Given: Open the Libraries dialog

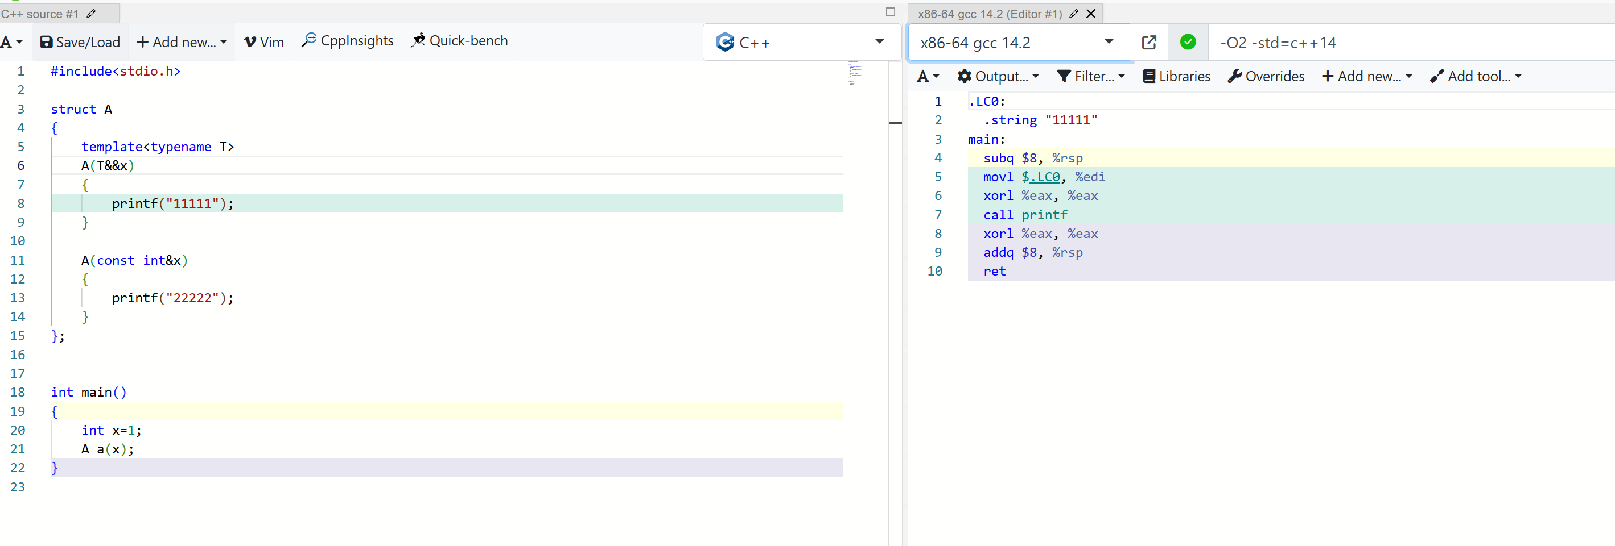Looking at the screenshot, I should click(x=1177, y=76).
